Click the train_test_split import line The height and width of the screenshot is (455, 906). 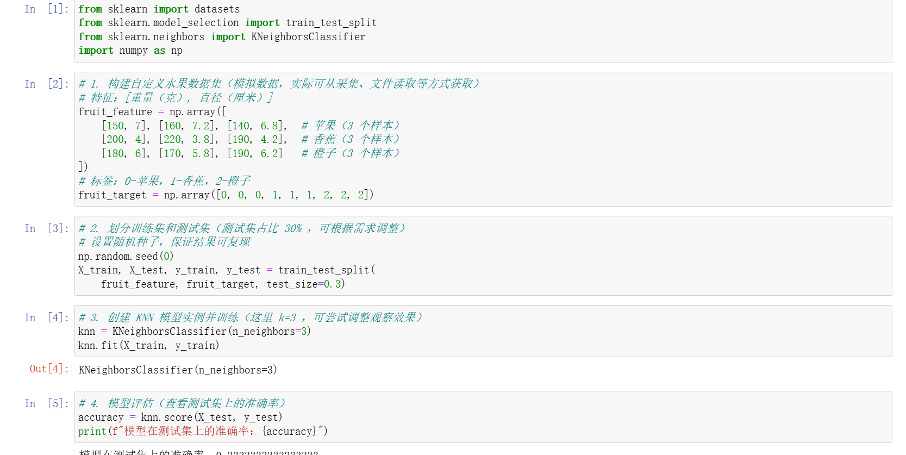pos(227,23)
